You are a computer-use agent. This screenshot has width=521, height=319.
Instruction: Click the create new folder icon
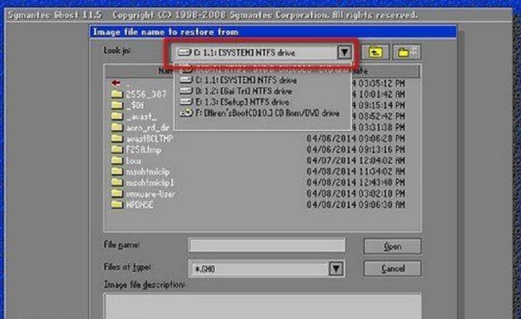click(406, 52)
